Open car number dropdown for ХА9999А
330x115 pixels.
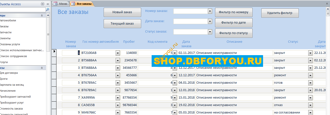(118, 98)
